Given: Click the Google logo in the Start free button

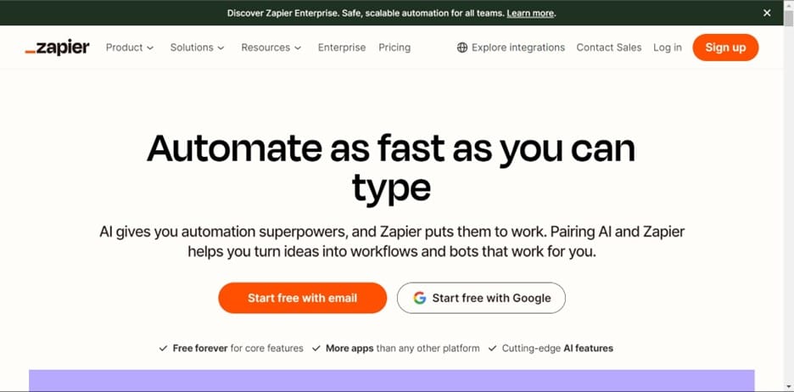Looking at the screenshot, I should click(x=419, y=298).
